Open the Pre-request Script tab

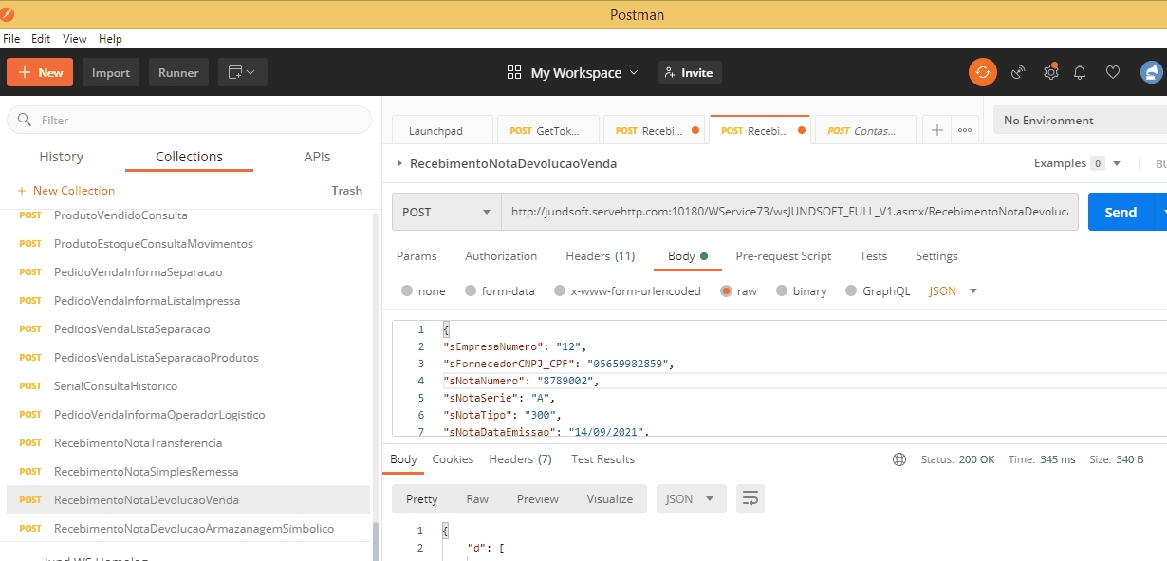pyautogui.click(x=783, y=256)
